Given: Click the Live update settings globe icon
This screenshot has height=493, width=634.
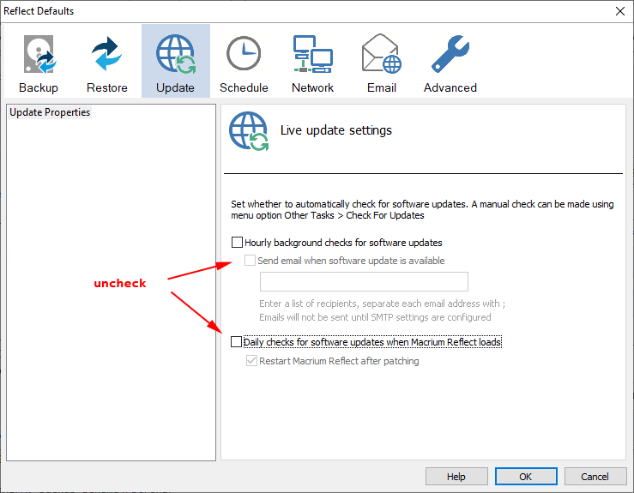Looking at the screenshot, I should pyautogui.click(x=249, y=131).
